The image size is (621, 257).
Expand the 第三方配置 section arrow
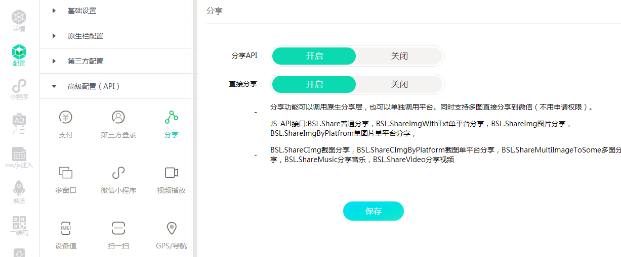54,61
